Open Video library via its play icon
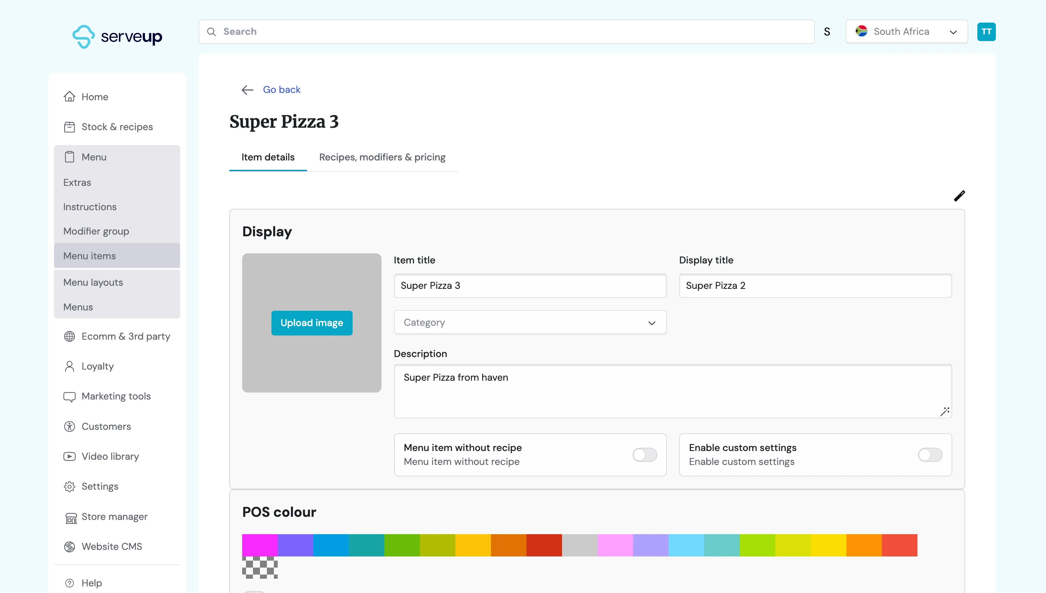Screen dimensions: 1046x593 click(x=69, y=456)
